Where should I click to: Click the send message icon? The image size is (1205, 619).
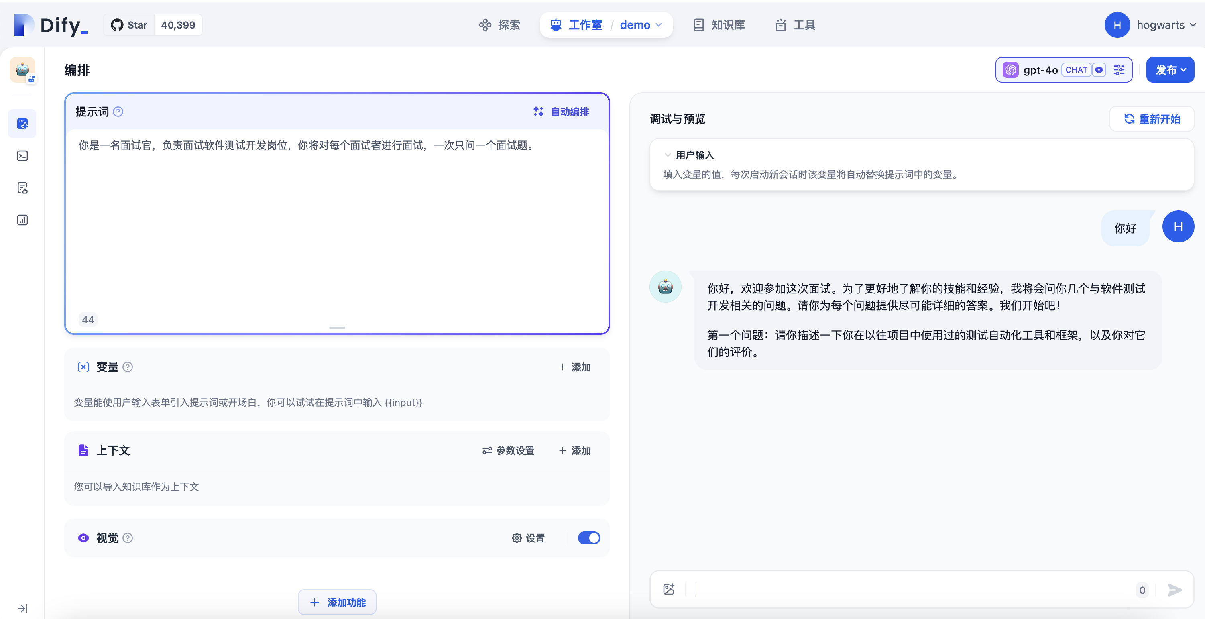point(1174,590)
